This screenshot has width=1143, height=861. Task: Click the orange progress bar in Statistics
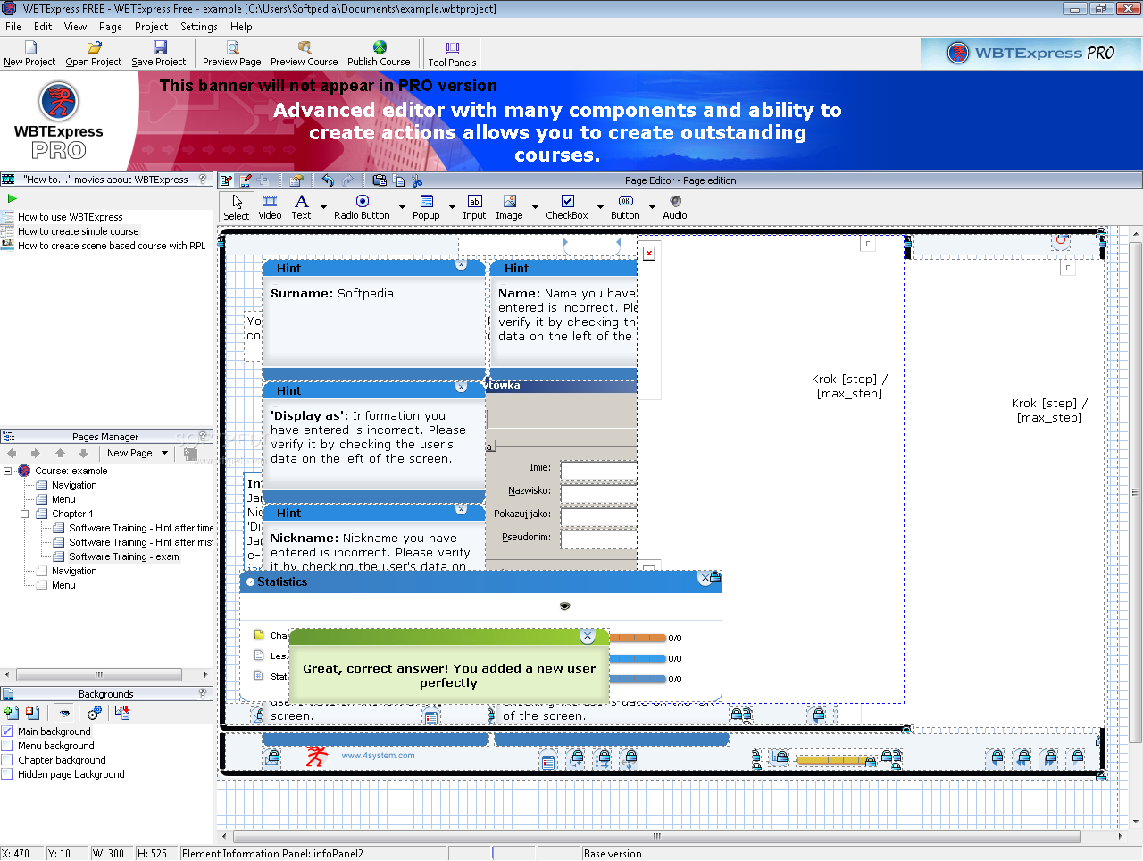coord(638,638)
